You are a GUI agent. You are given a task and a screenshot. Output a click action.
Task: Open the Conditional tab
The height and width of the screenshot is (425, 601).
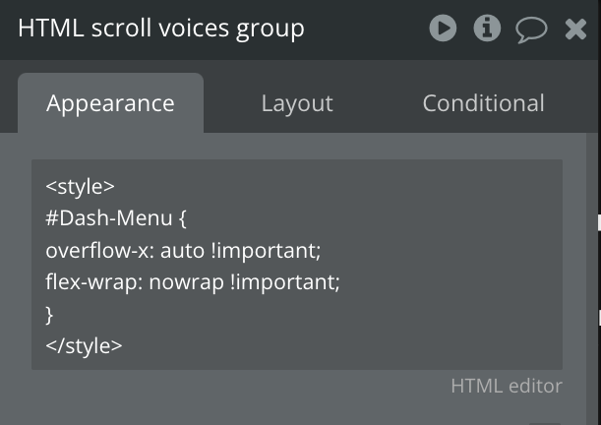483,103
